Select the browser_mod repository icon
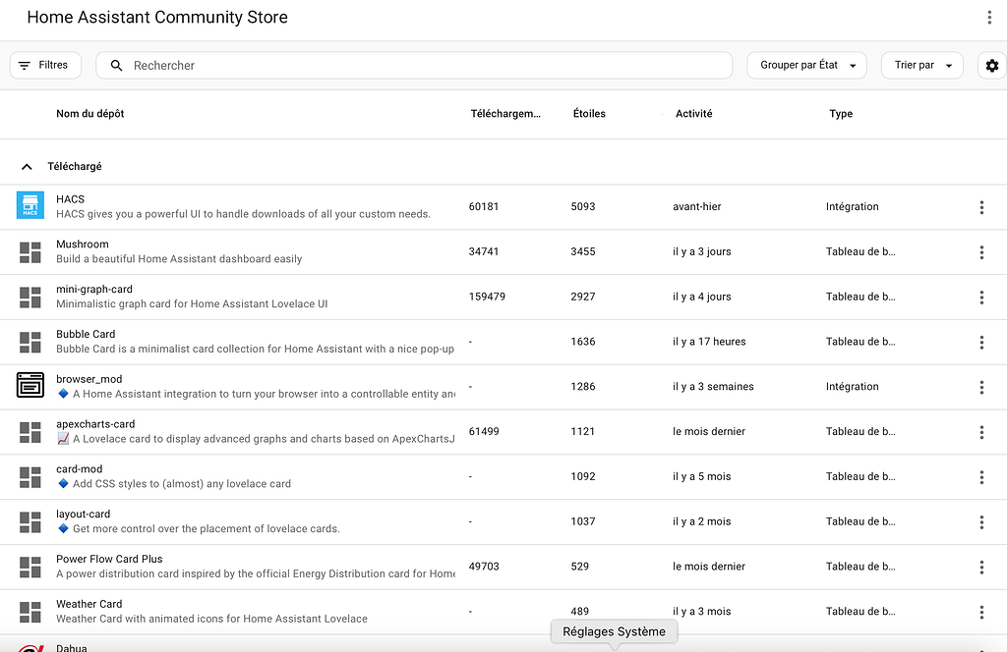Viewport: 1007px width, 652px height. tap(30, 386)
